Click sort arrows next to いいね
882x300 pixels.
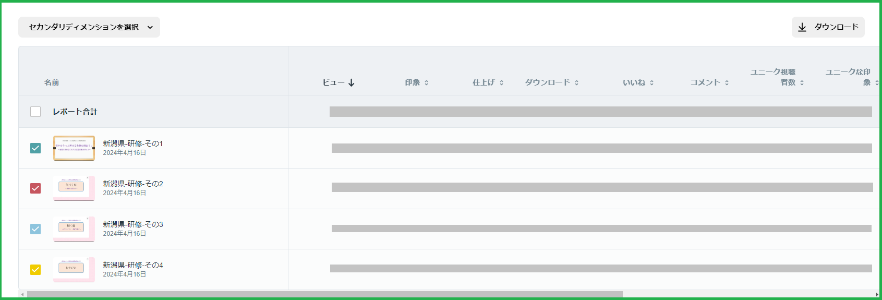651,82
